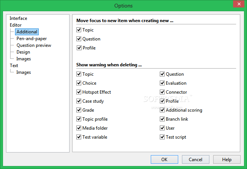This screenshot has width=247, height=169.
Task: Uncheck the Connector checkbox
Action: tap(162, 92)
